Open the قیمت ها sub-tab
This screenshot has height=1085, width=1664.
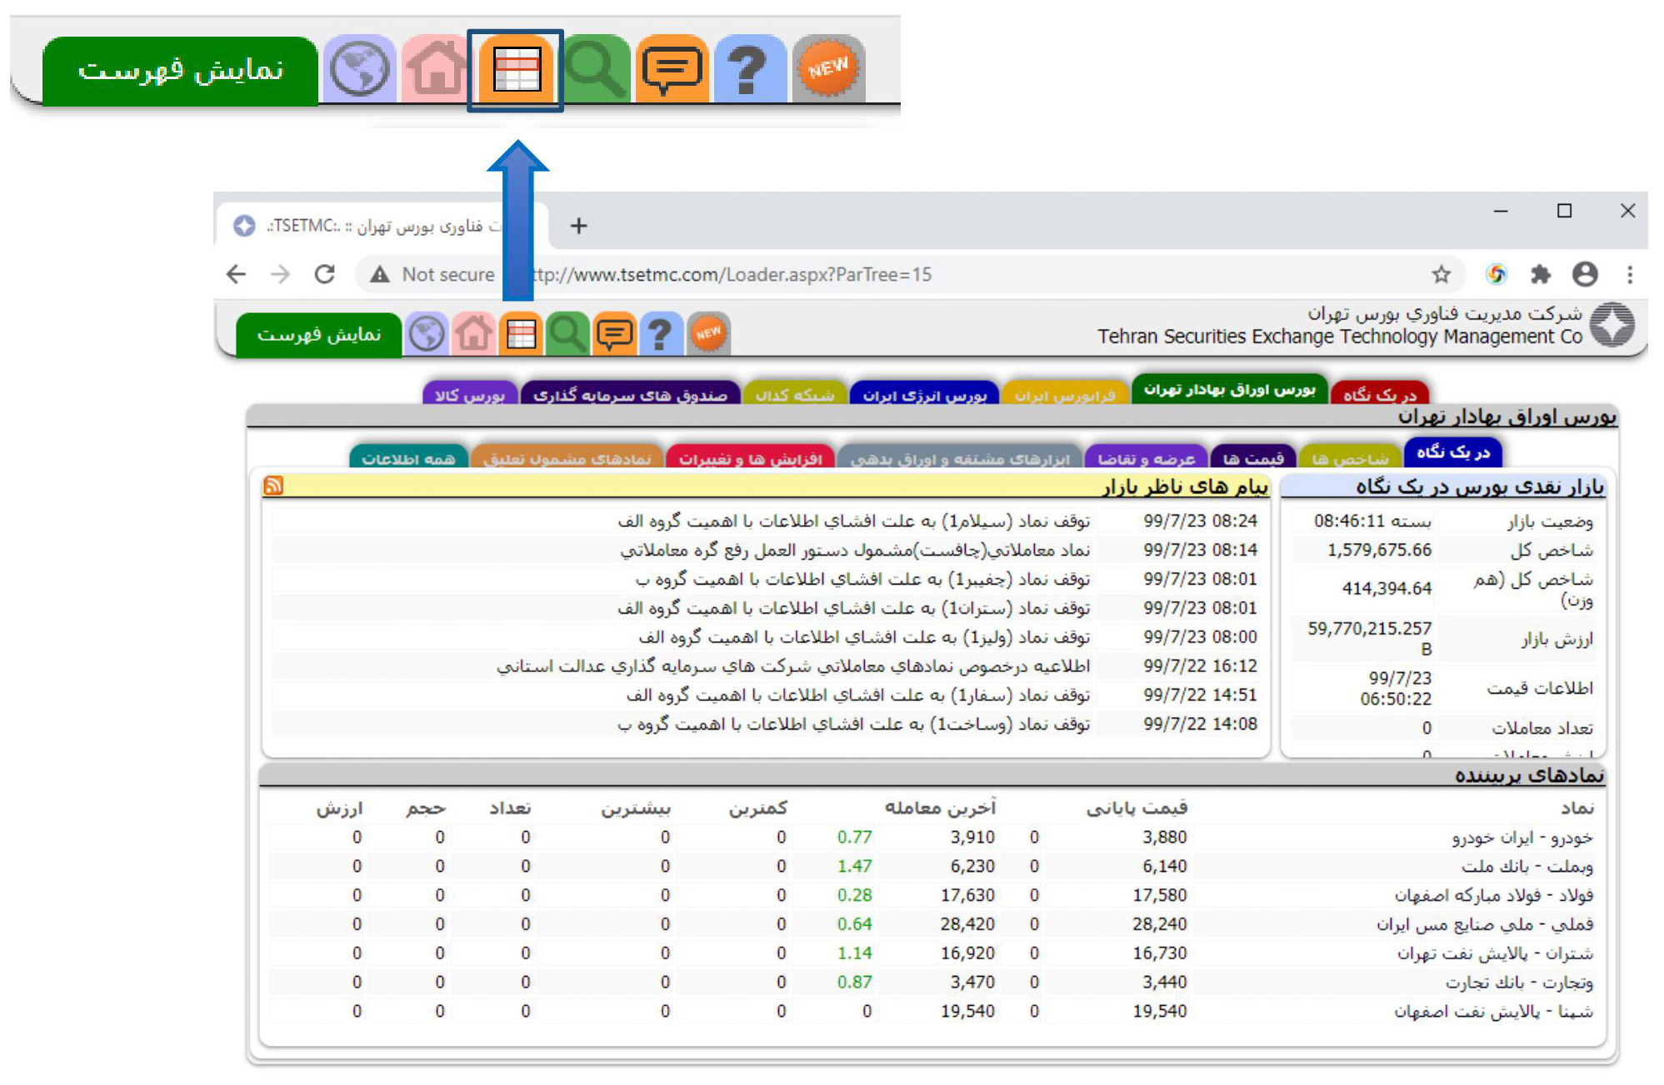point(1252,459)
